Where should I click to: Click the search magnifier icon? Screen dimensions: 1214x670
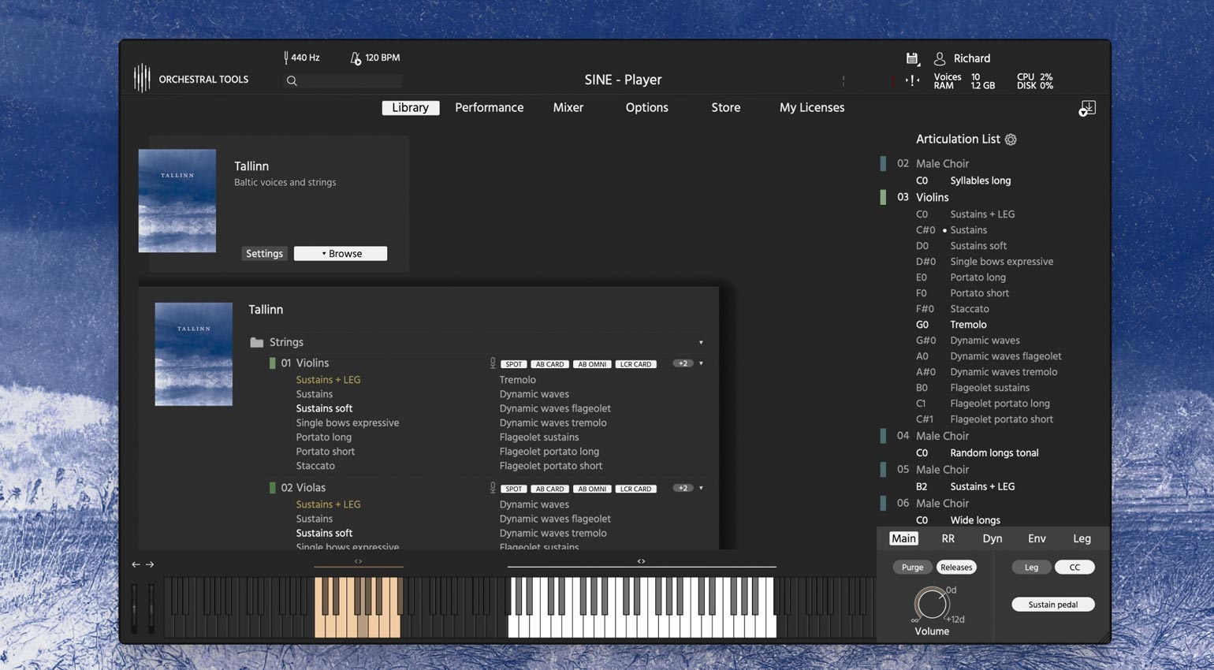coord(292,80)
